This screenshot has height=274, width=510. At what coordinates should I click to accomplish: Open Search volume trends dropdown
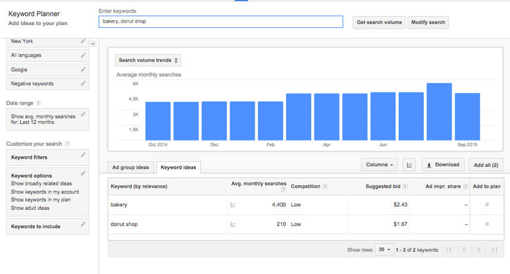point(148,60)
